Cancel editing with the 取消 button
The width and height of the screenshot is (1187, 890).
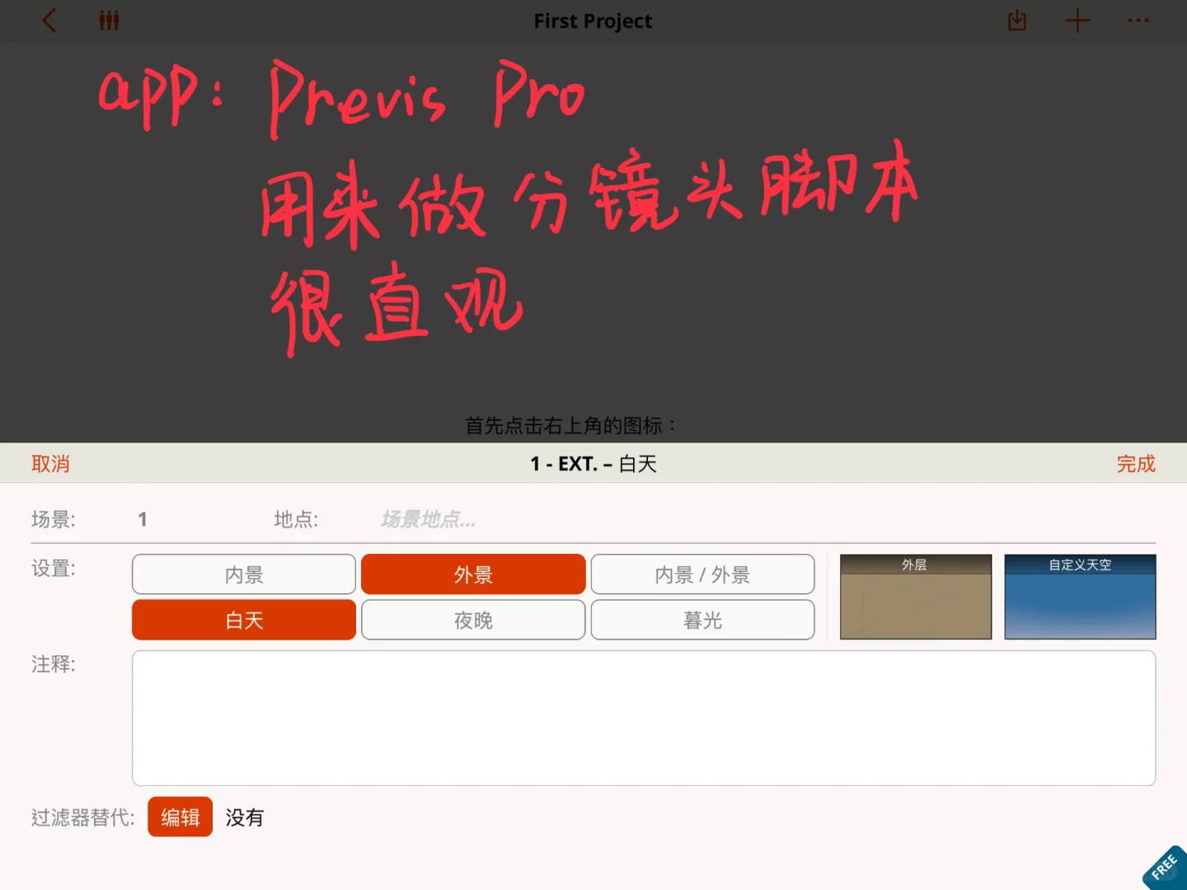coord(50,463)
